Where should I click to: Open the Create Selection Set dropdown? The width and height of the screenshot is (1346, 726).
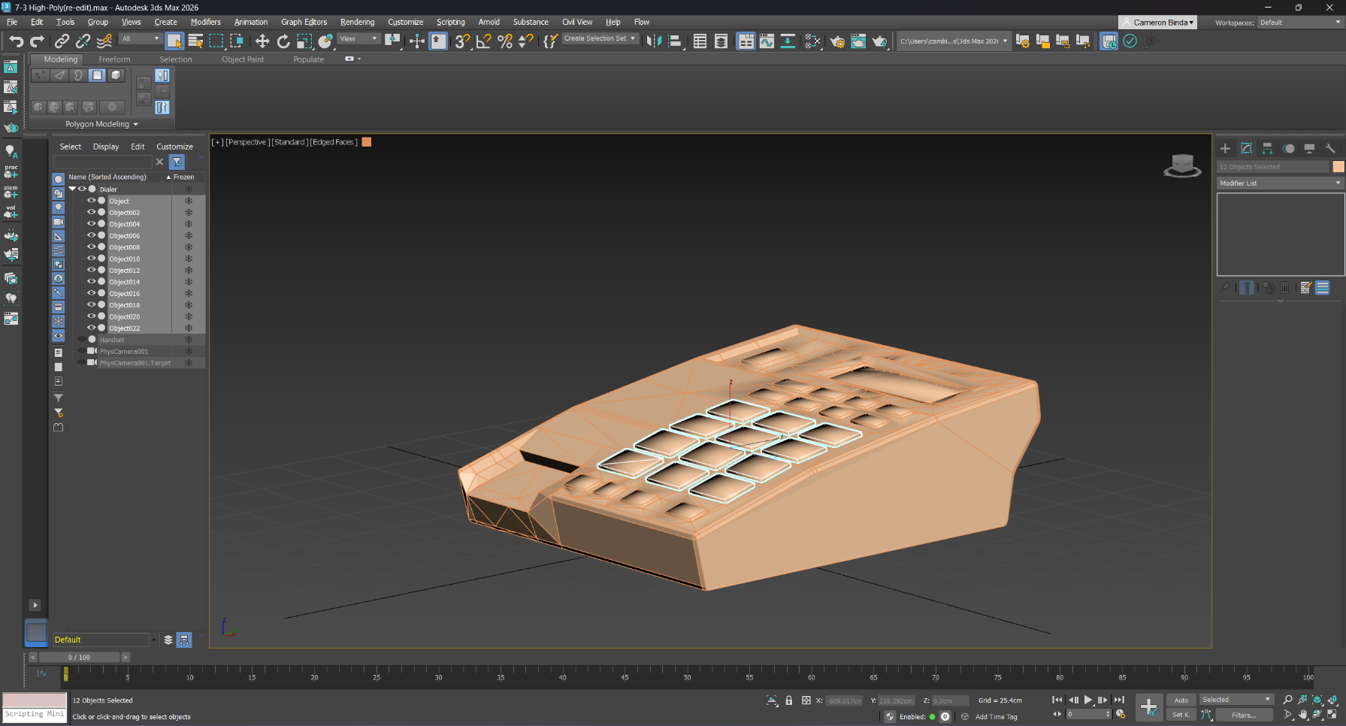tap(600, 38)
